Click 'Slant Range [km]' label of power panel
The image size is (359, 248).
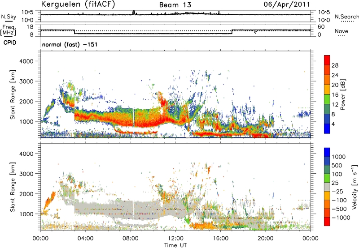[13, 94]
